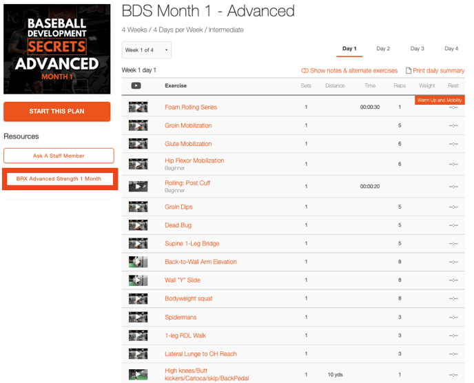Viewport: 474px width, 383px height.
Task: Play the Wall "Y" Slide video thumbnail
Action: pyautogui.click(x=138, y=280)
